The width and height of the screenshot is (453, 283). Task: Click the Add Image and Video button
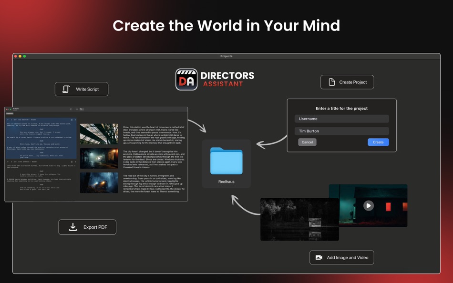[x=341, y=257]
